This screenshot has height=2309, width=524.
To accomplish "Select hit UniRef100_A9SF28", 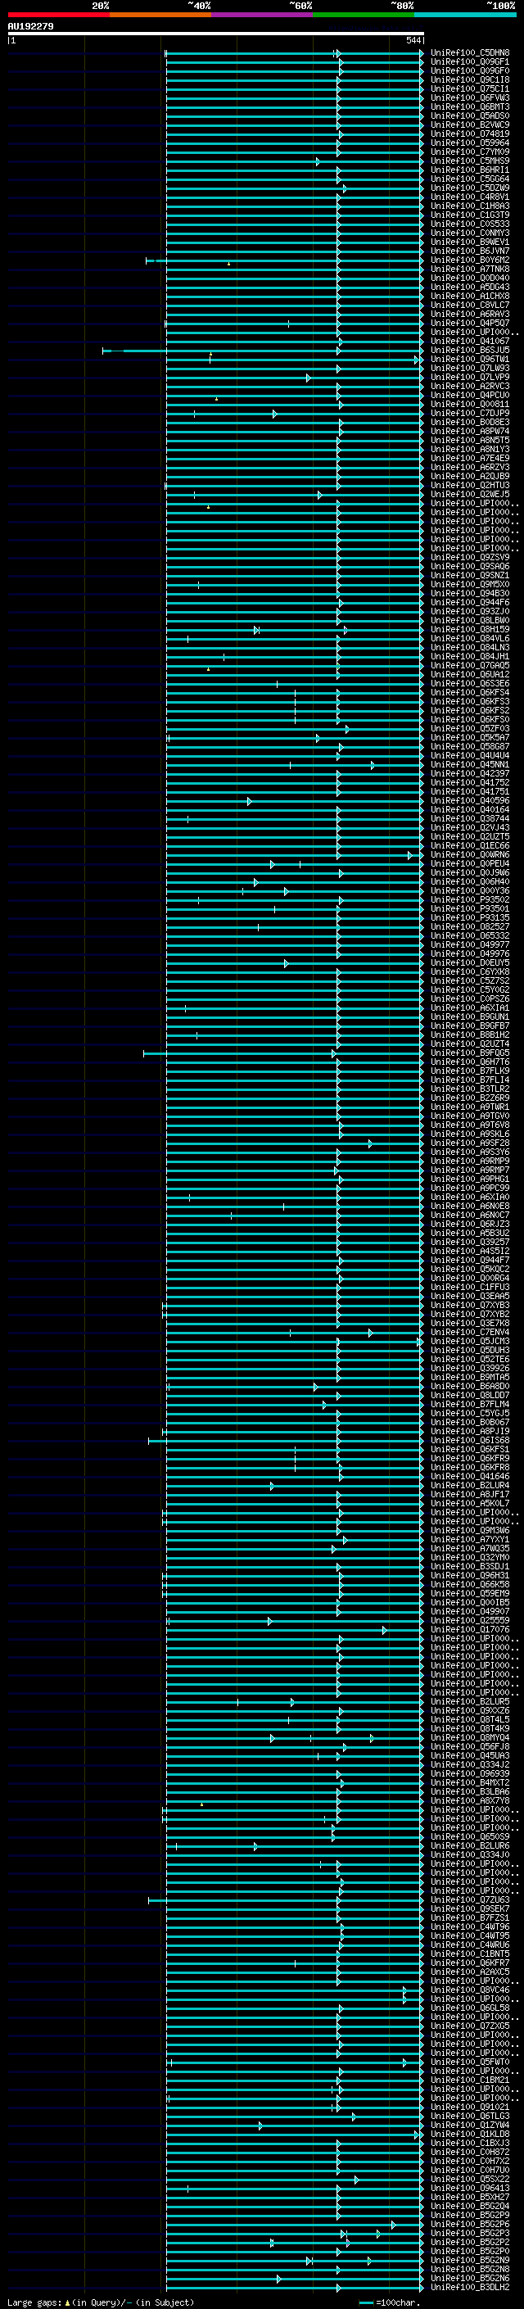I will point(469,1143).
